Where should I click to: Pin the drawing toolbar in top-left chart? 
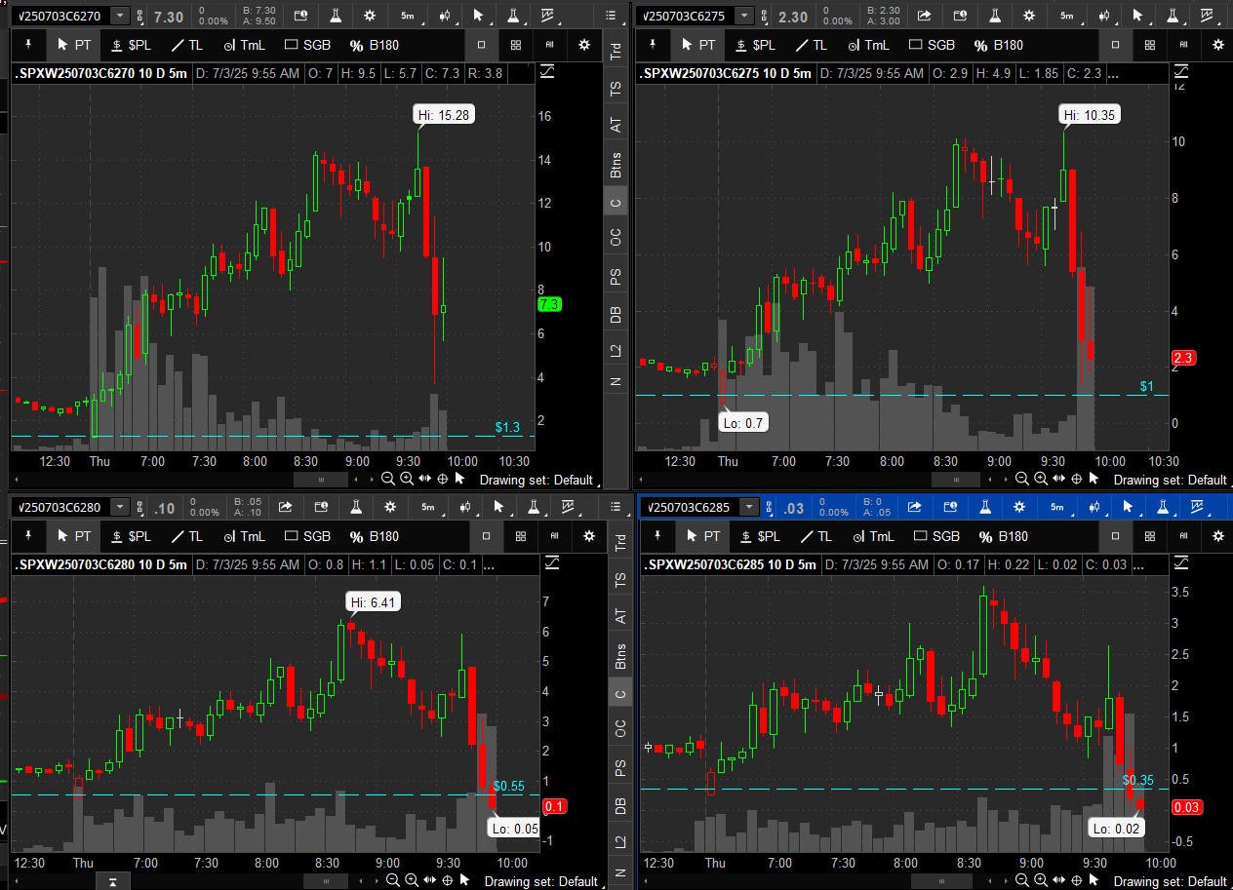(29, 45)
